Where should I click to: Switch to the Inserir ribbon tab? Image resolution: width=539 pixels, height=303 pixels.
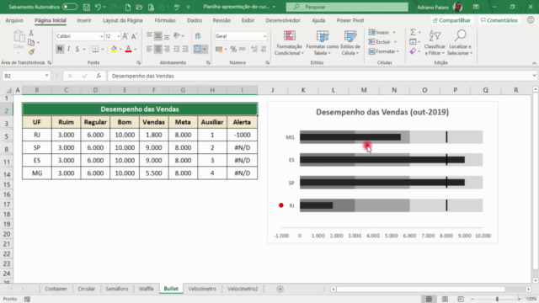84,20
